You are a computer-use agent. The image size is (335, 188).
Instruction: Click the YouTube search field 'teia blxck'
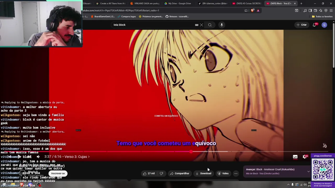coord(153,25)
